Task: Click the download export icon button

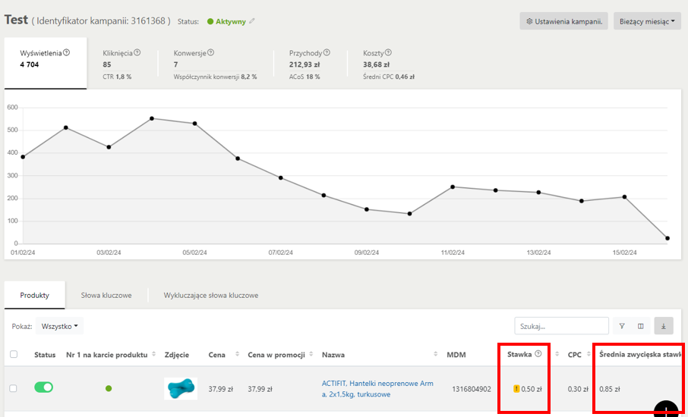Action: pyautogui.click(x=663, y=326)
